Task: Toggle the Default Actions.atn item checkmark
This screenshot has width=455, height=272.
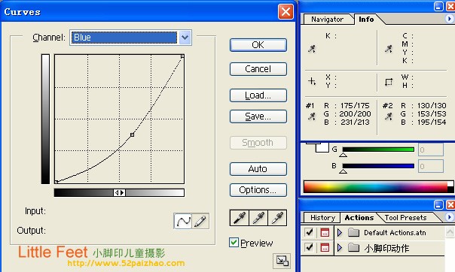Action: (x=310, y=232)
